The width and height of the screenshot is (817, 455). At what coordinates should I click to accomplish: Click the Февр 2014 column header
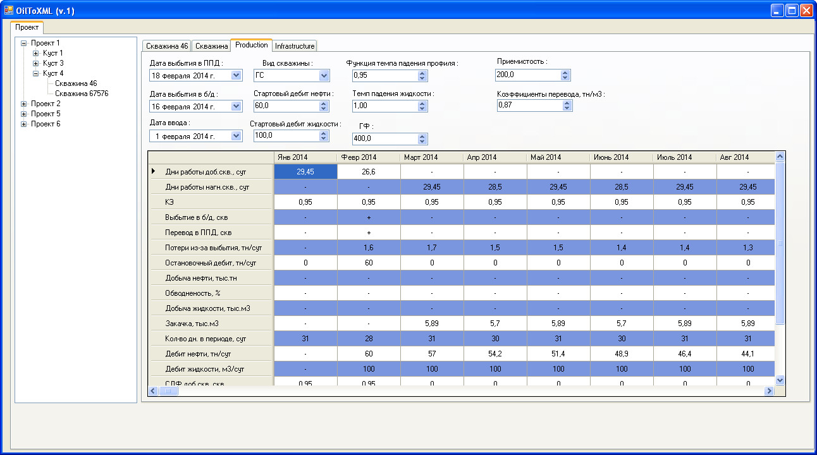tap(369, 157)
